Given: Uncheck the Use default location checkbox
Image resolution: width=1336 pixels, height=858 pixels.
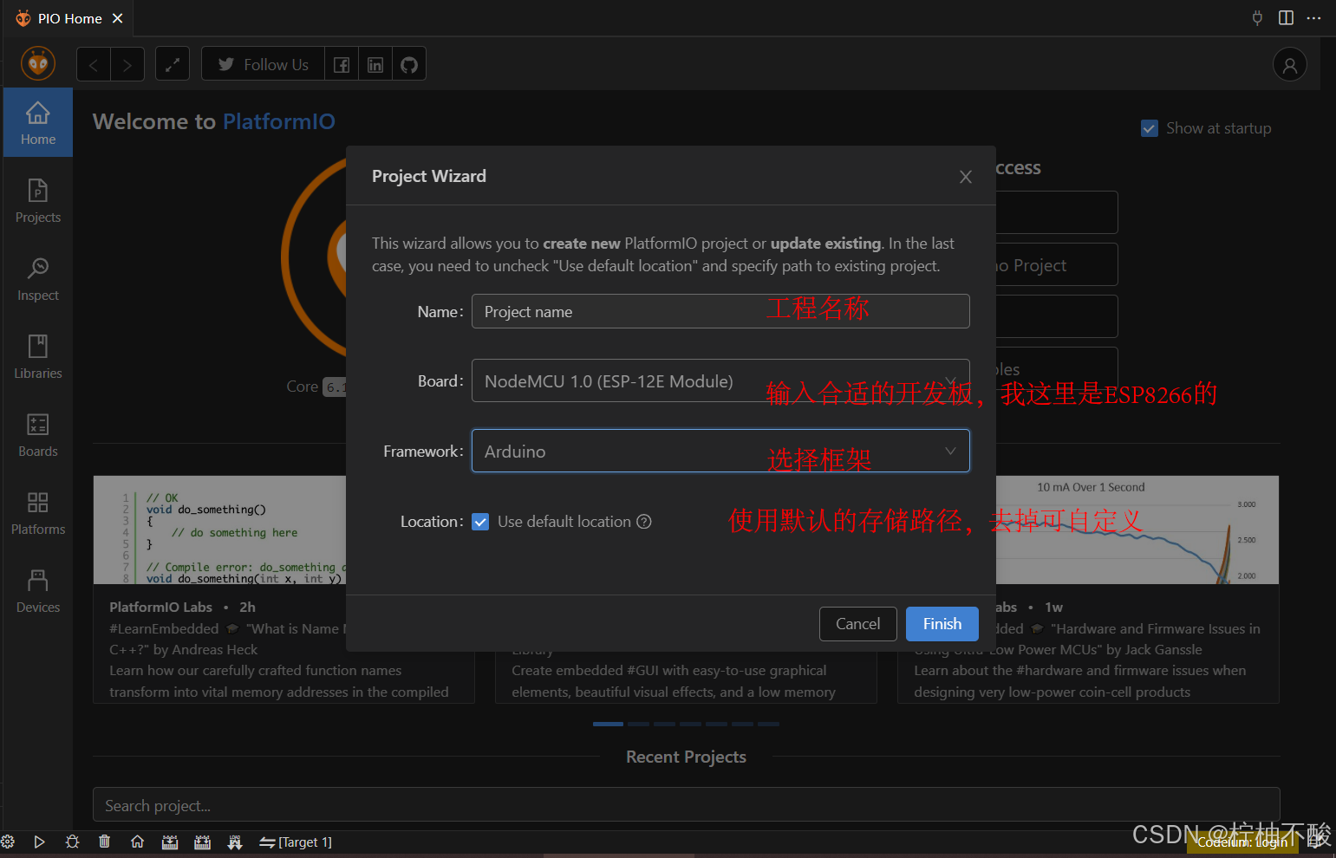Looking at the screenshot, I should pos(480,522).
